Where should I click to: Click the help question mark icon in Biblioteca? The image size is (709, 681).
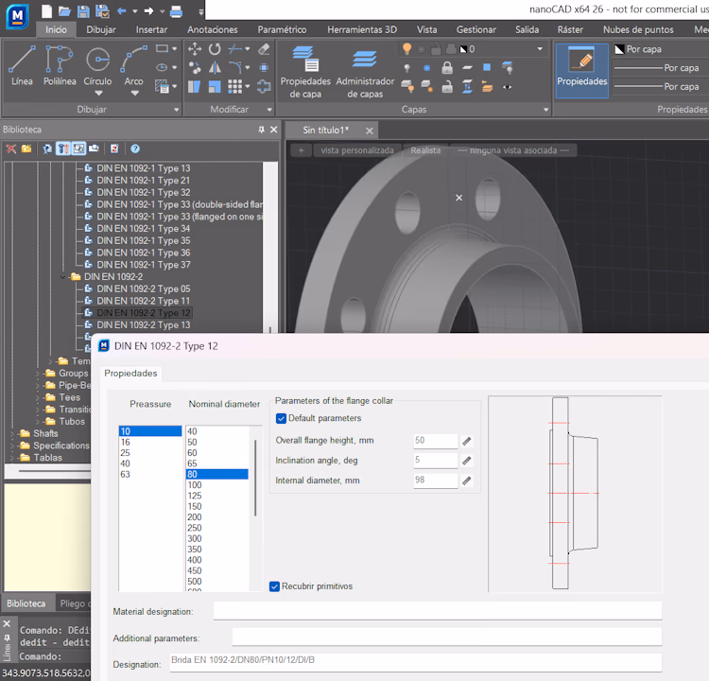click(135, 148)
